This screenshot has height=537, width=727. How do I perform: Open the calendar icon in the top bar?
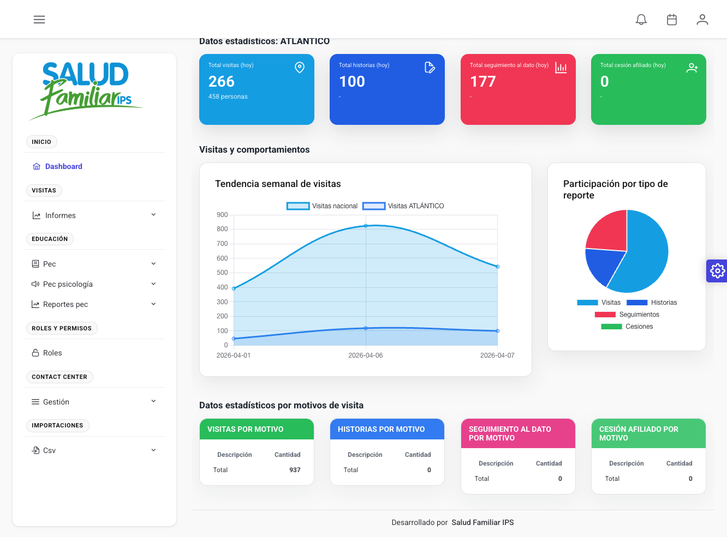point(672,19)
